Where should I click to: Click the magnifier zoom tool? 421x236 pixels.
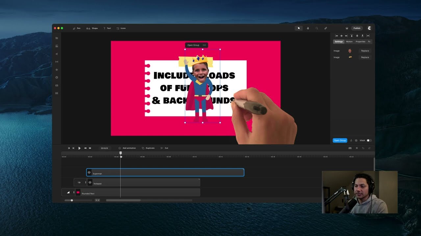tap(317, 28)
